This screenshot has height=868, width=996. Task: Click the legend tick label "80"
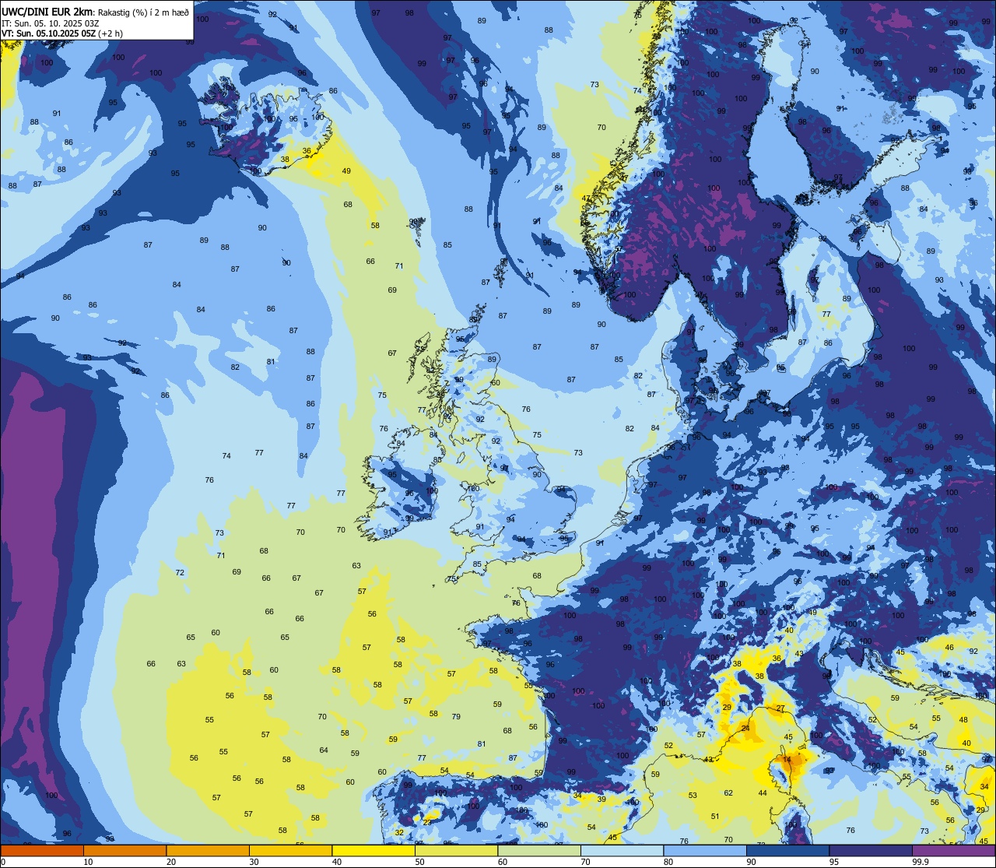point(668,862)
